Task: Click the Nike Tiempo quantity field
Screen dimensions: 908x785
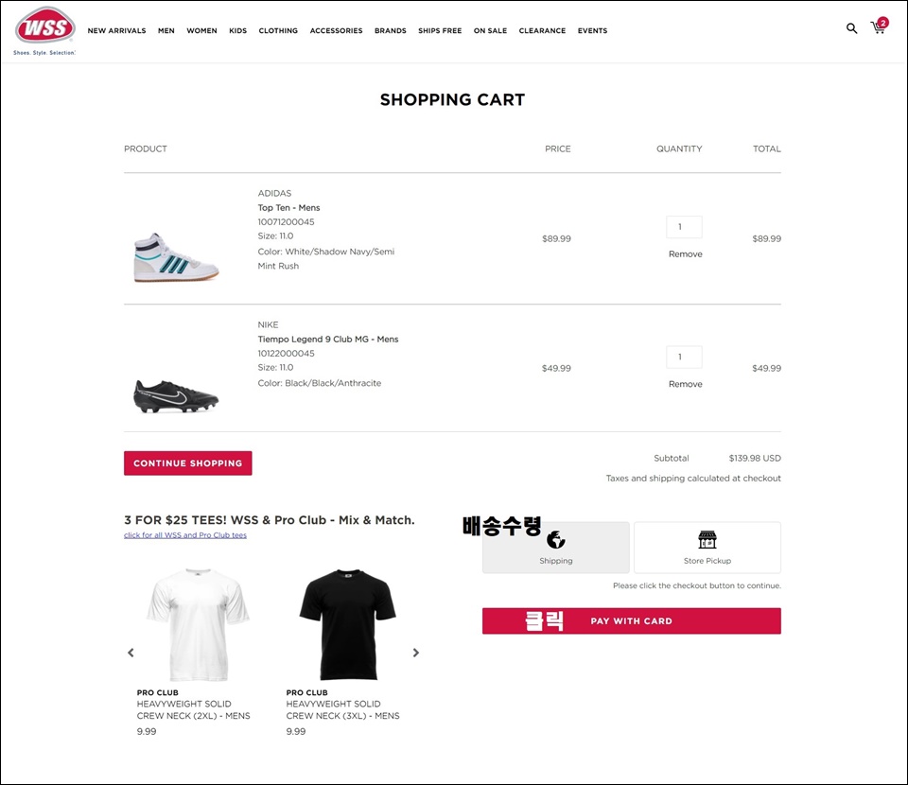Action: 684,358
